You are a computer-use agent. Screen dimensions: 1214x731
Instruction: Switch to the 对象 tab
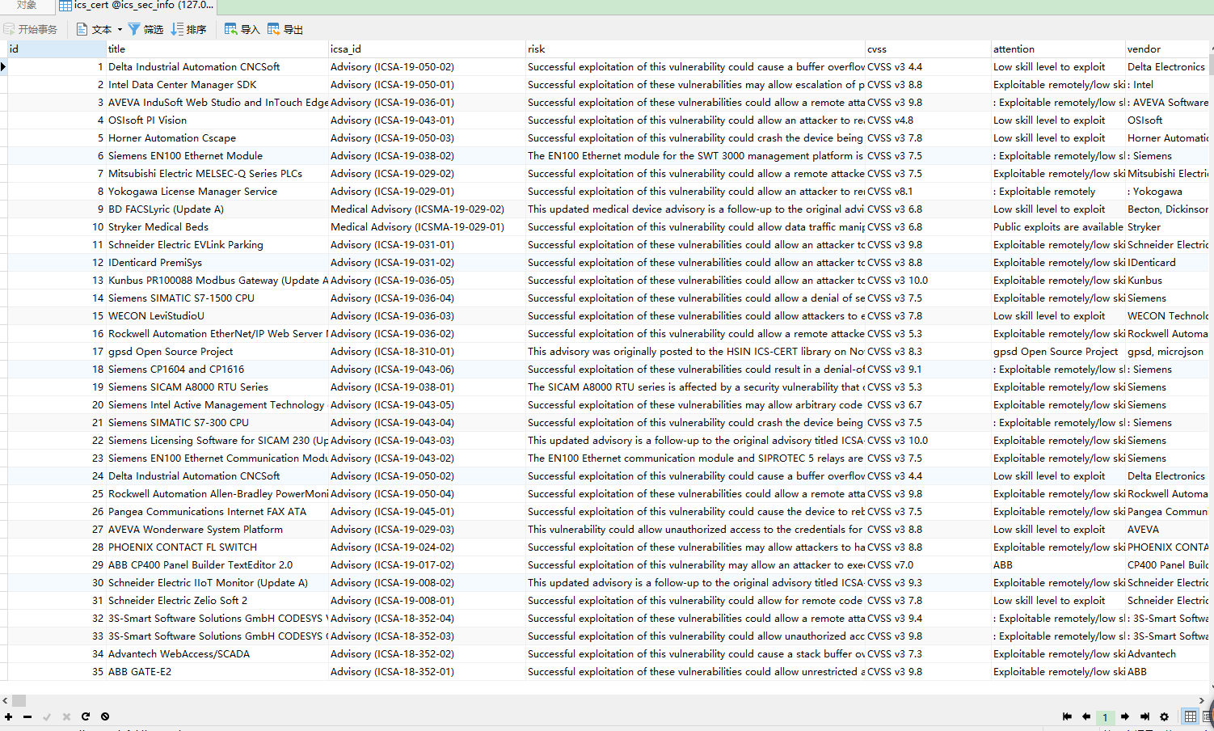(27, 6)
